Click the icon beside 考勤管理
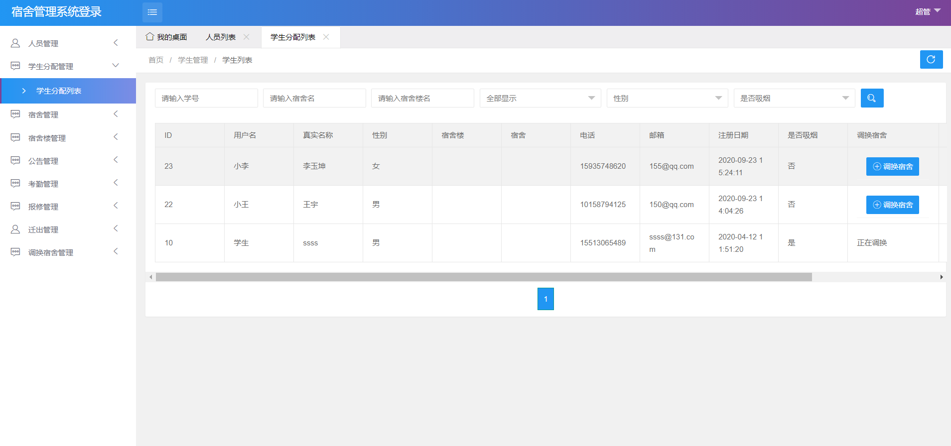Viewport: 951px width, 446px height. tap(15, 184)
